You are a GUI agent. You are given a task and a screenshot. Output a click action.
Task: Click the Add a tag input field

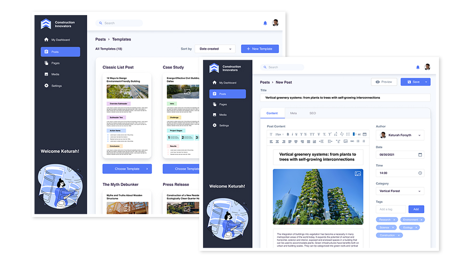[390, 209]
